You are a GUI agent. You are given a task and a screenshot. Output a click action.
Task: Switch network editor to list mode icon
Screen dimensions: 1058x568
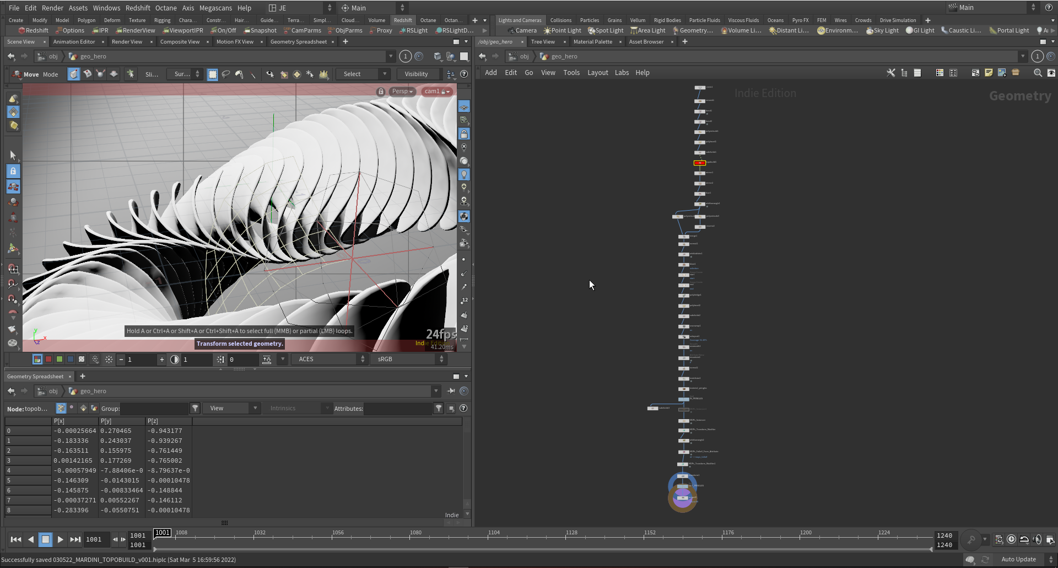tap(917, 73)
